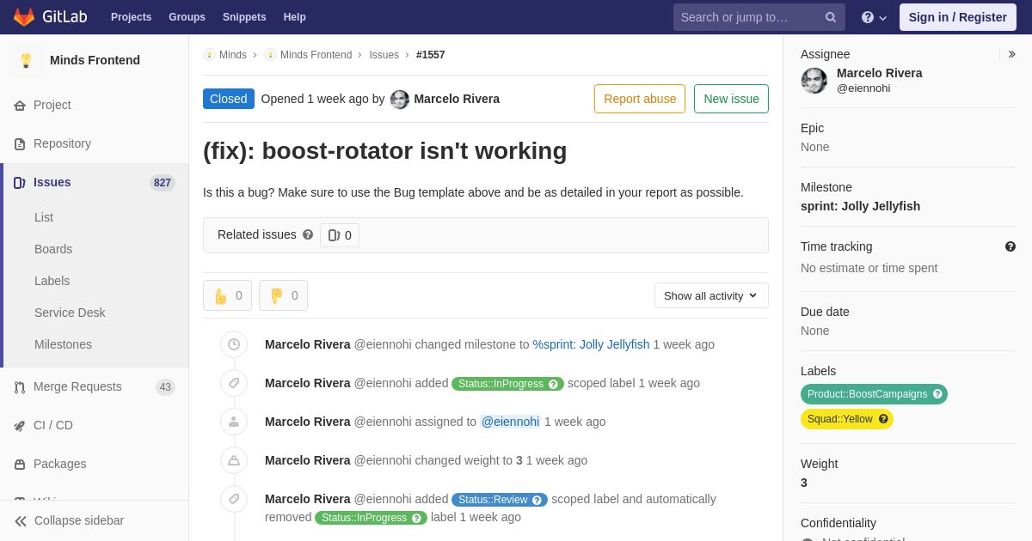The image size is (1032, 541).
Task: Select Service Desk under Issues
Action: pyautogui.click(x=70, y=313)
